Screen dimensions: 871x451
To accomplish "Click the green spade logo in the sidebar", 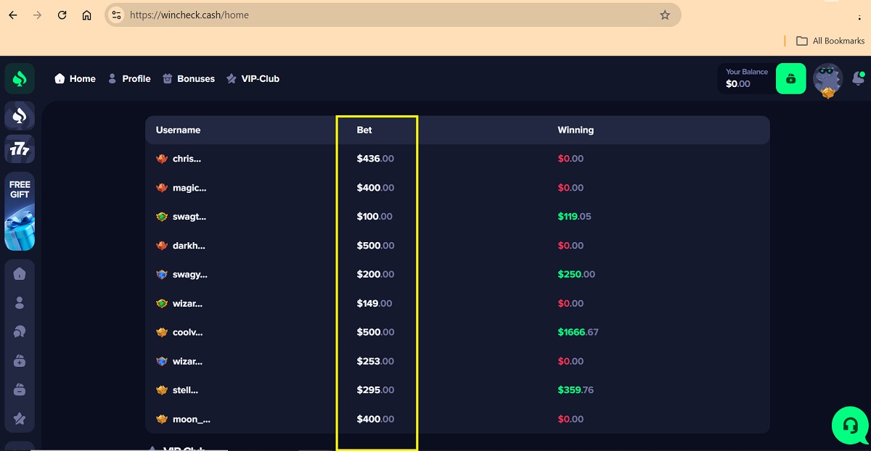I will [20, 78].
